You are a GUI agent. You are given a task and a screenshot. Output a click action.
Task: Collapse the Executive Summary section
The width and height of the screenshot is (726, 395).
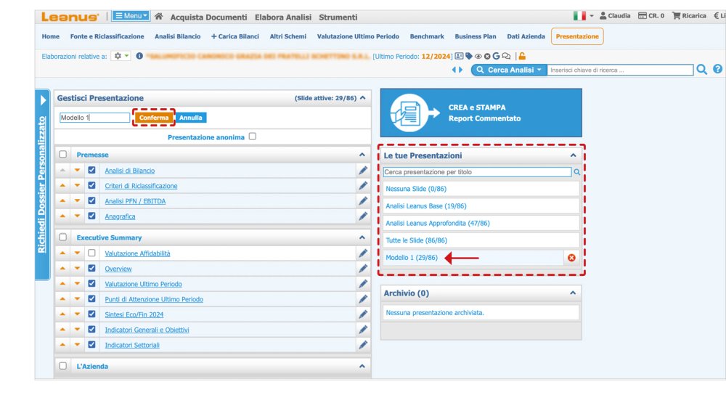tap(362, 237)
